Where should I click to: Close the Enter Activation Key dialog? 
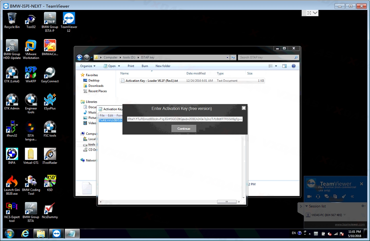(x=244, y=108)
